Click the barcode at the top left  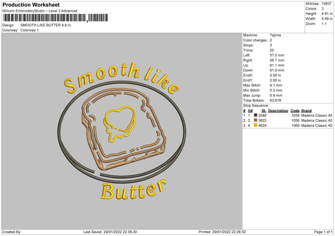point(55,18)
